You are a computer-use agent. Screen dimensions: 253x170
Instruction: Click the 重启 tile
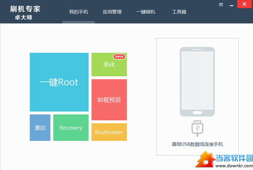coord(40,127)
